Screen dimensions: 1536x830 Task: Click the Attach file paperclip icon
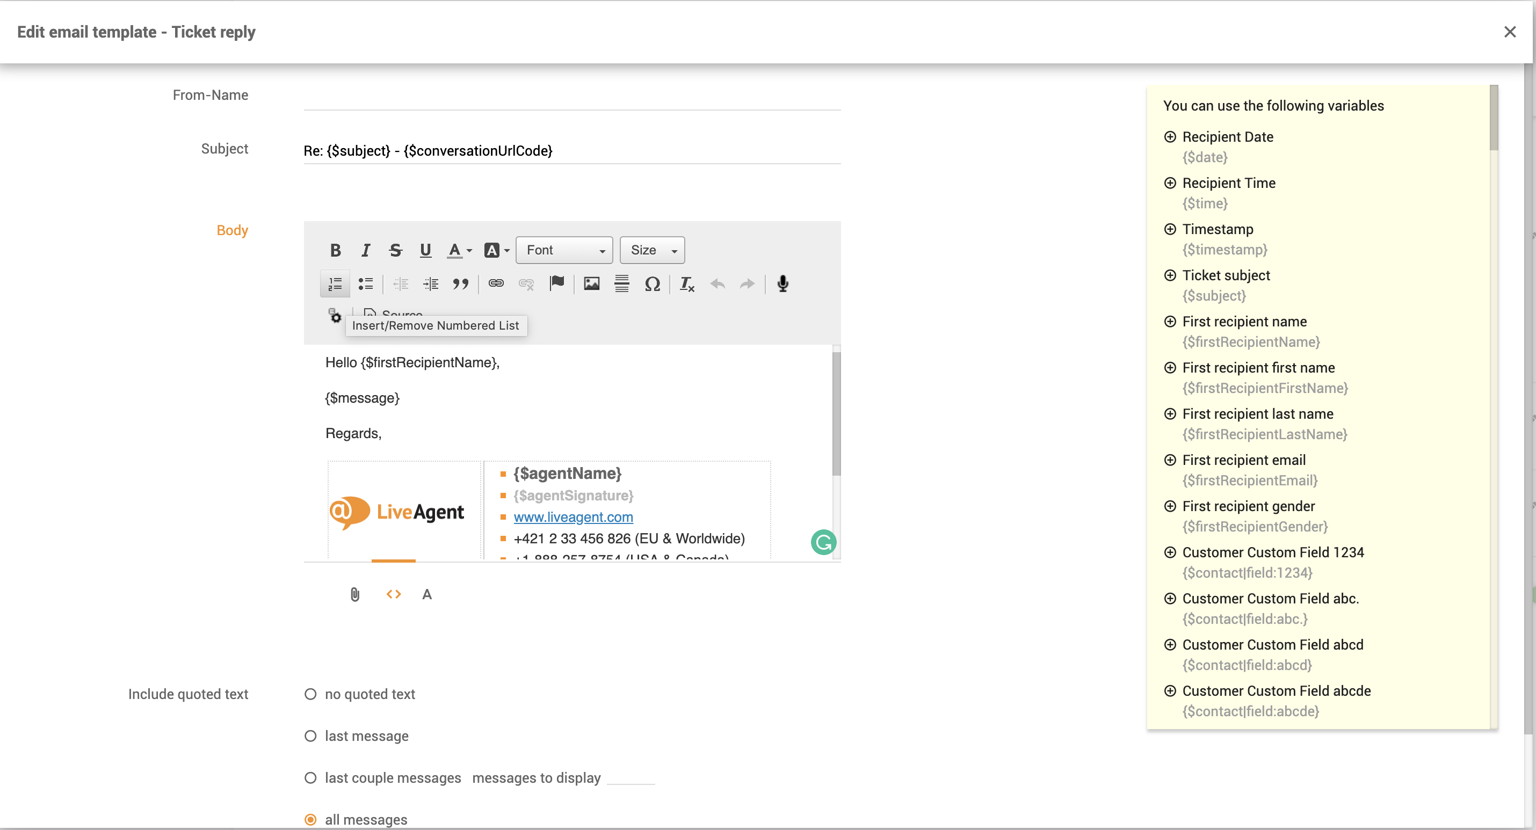tap(354, 594)
